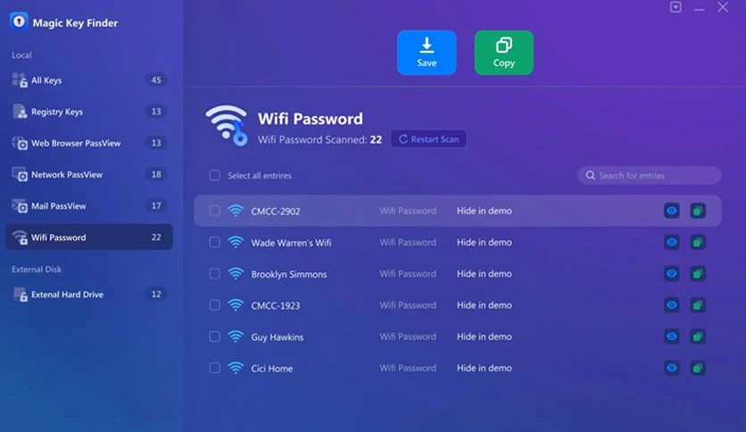Tick the Cici Home checkbox

[214, 368]
